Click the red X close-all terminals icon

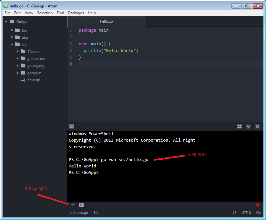click(258, 205)
